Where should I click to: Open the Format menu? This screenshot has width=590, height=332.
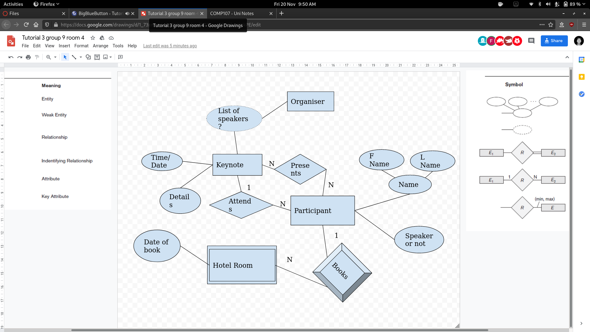point(81,46)
